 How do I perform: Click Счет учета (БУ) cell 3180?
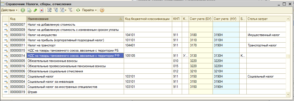(x=200, y=35)
